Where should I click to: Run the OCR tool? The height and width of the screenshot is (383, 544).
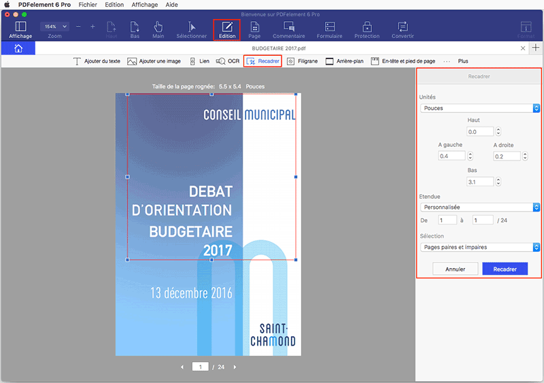(228, 61)
